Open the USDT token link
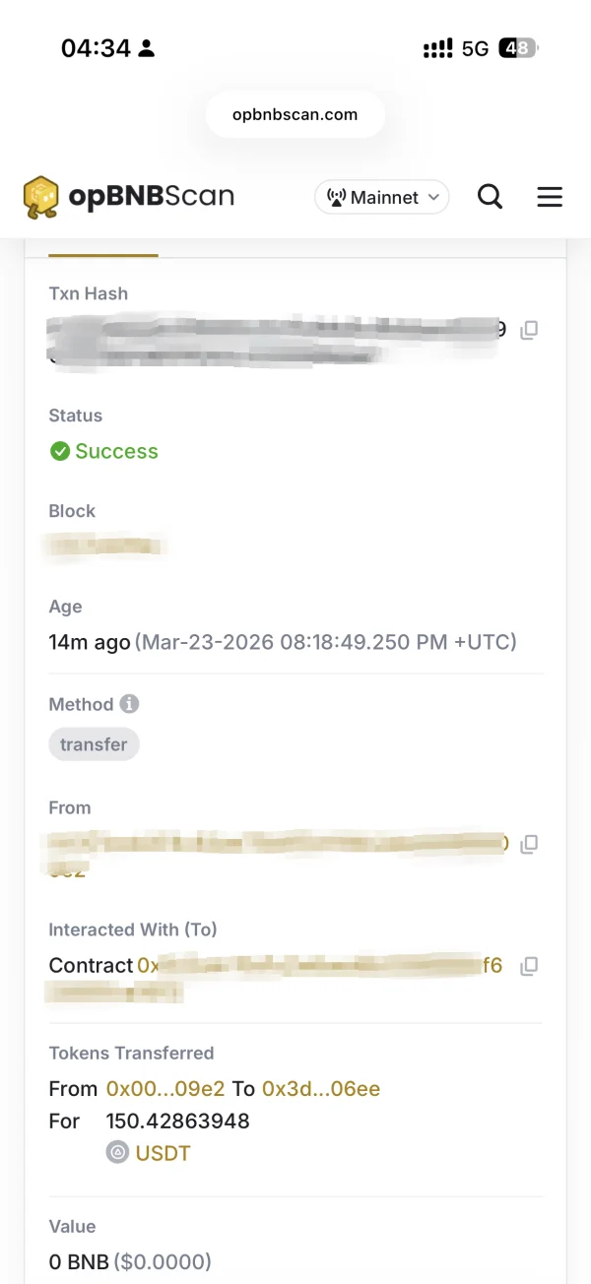Image resolution: width=591 pixels, height=1284 pixels. coord(163,1153)
